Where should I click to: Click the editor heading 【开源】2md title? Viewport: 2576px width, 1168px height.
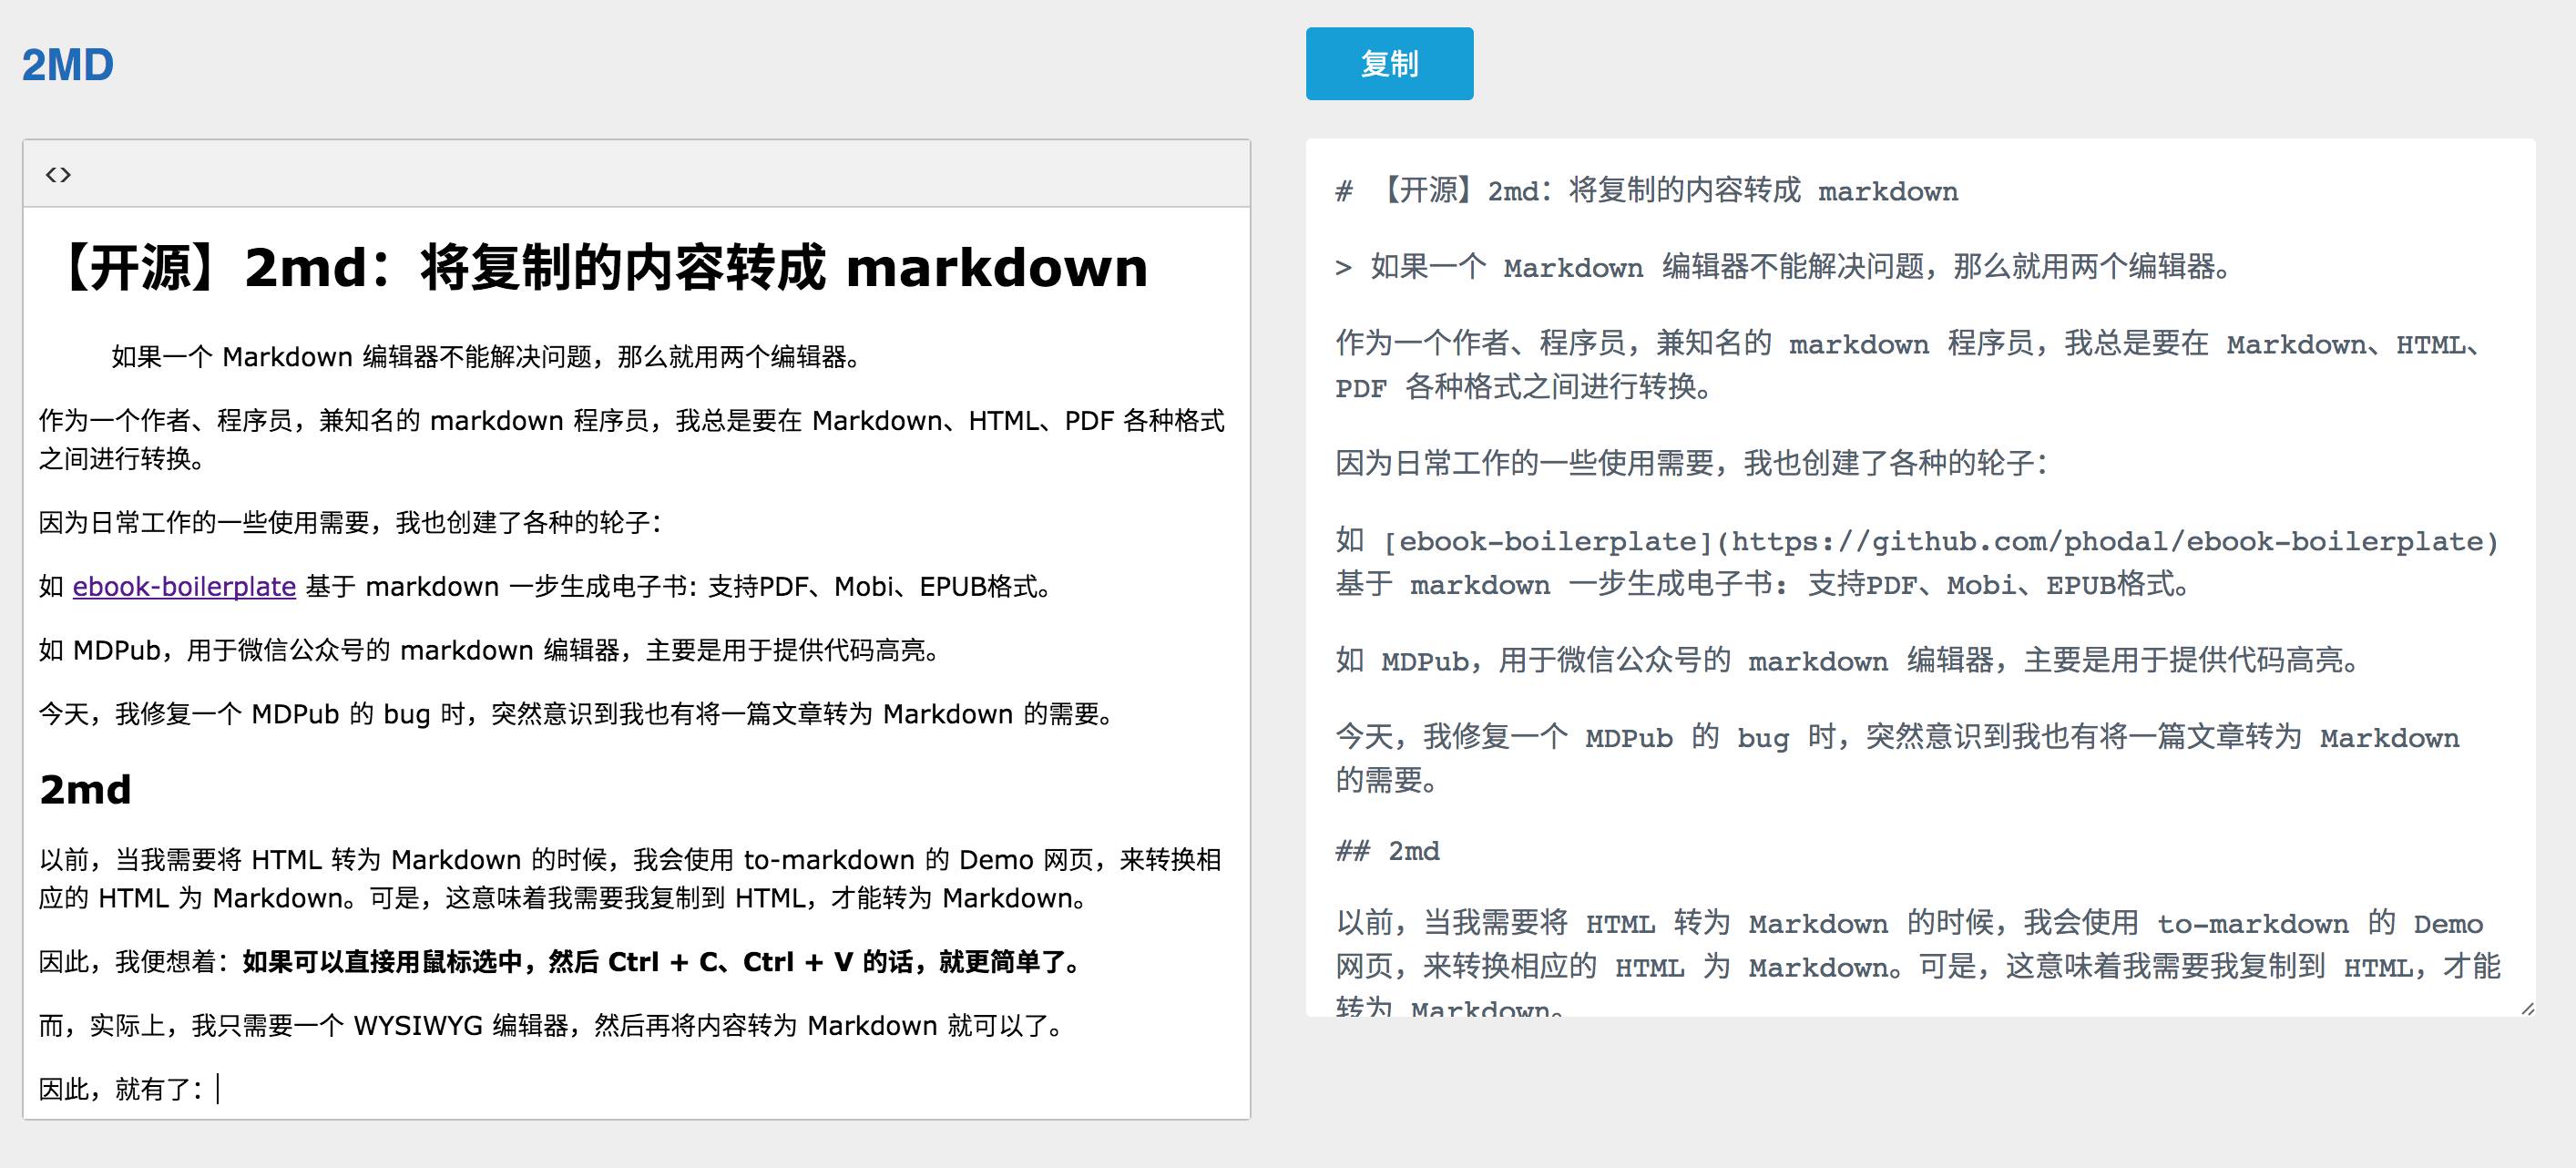pos(597,267)
